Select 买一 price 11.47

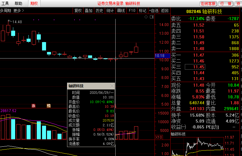(x=199, y=55)
